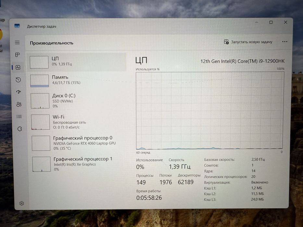Open the hamburger navigation menu

coord(17,42)
